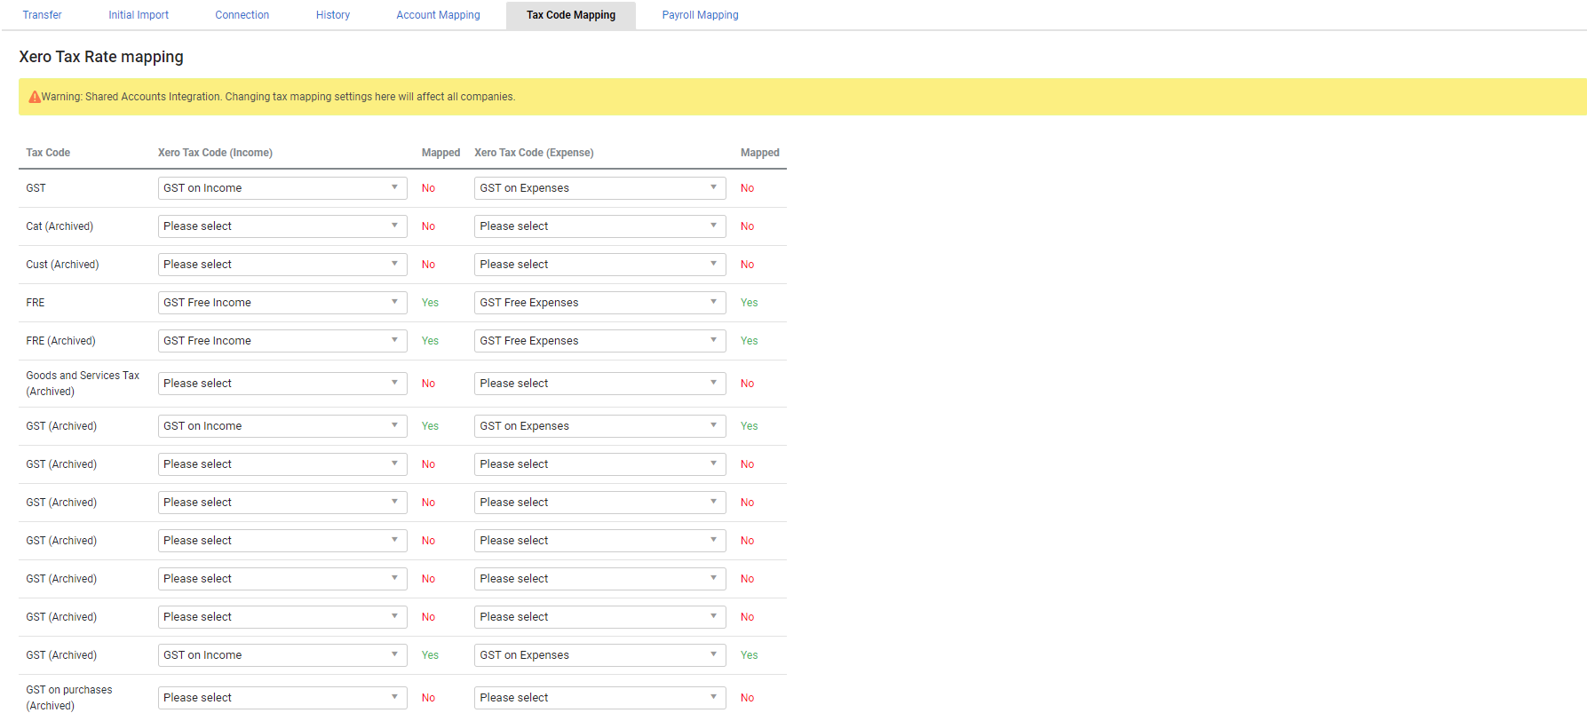Select expense code for Goods and Services Tax
This screenshot has width=1587, height=721.
coord(599,384)
